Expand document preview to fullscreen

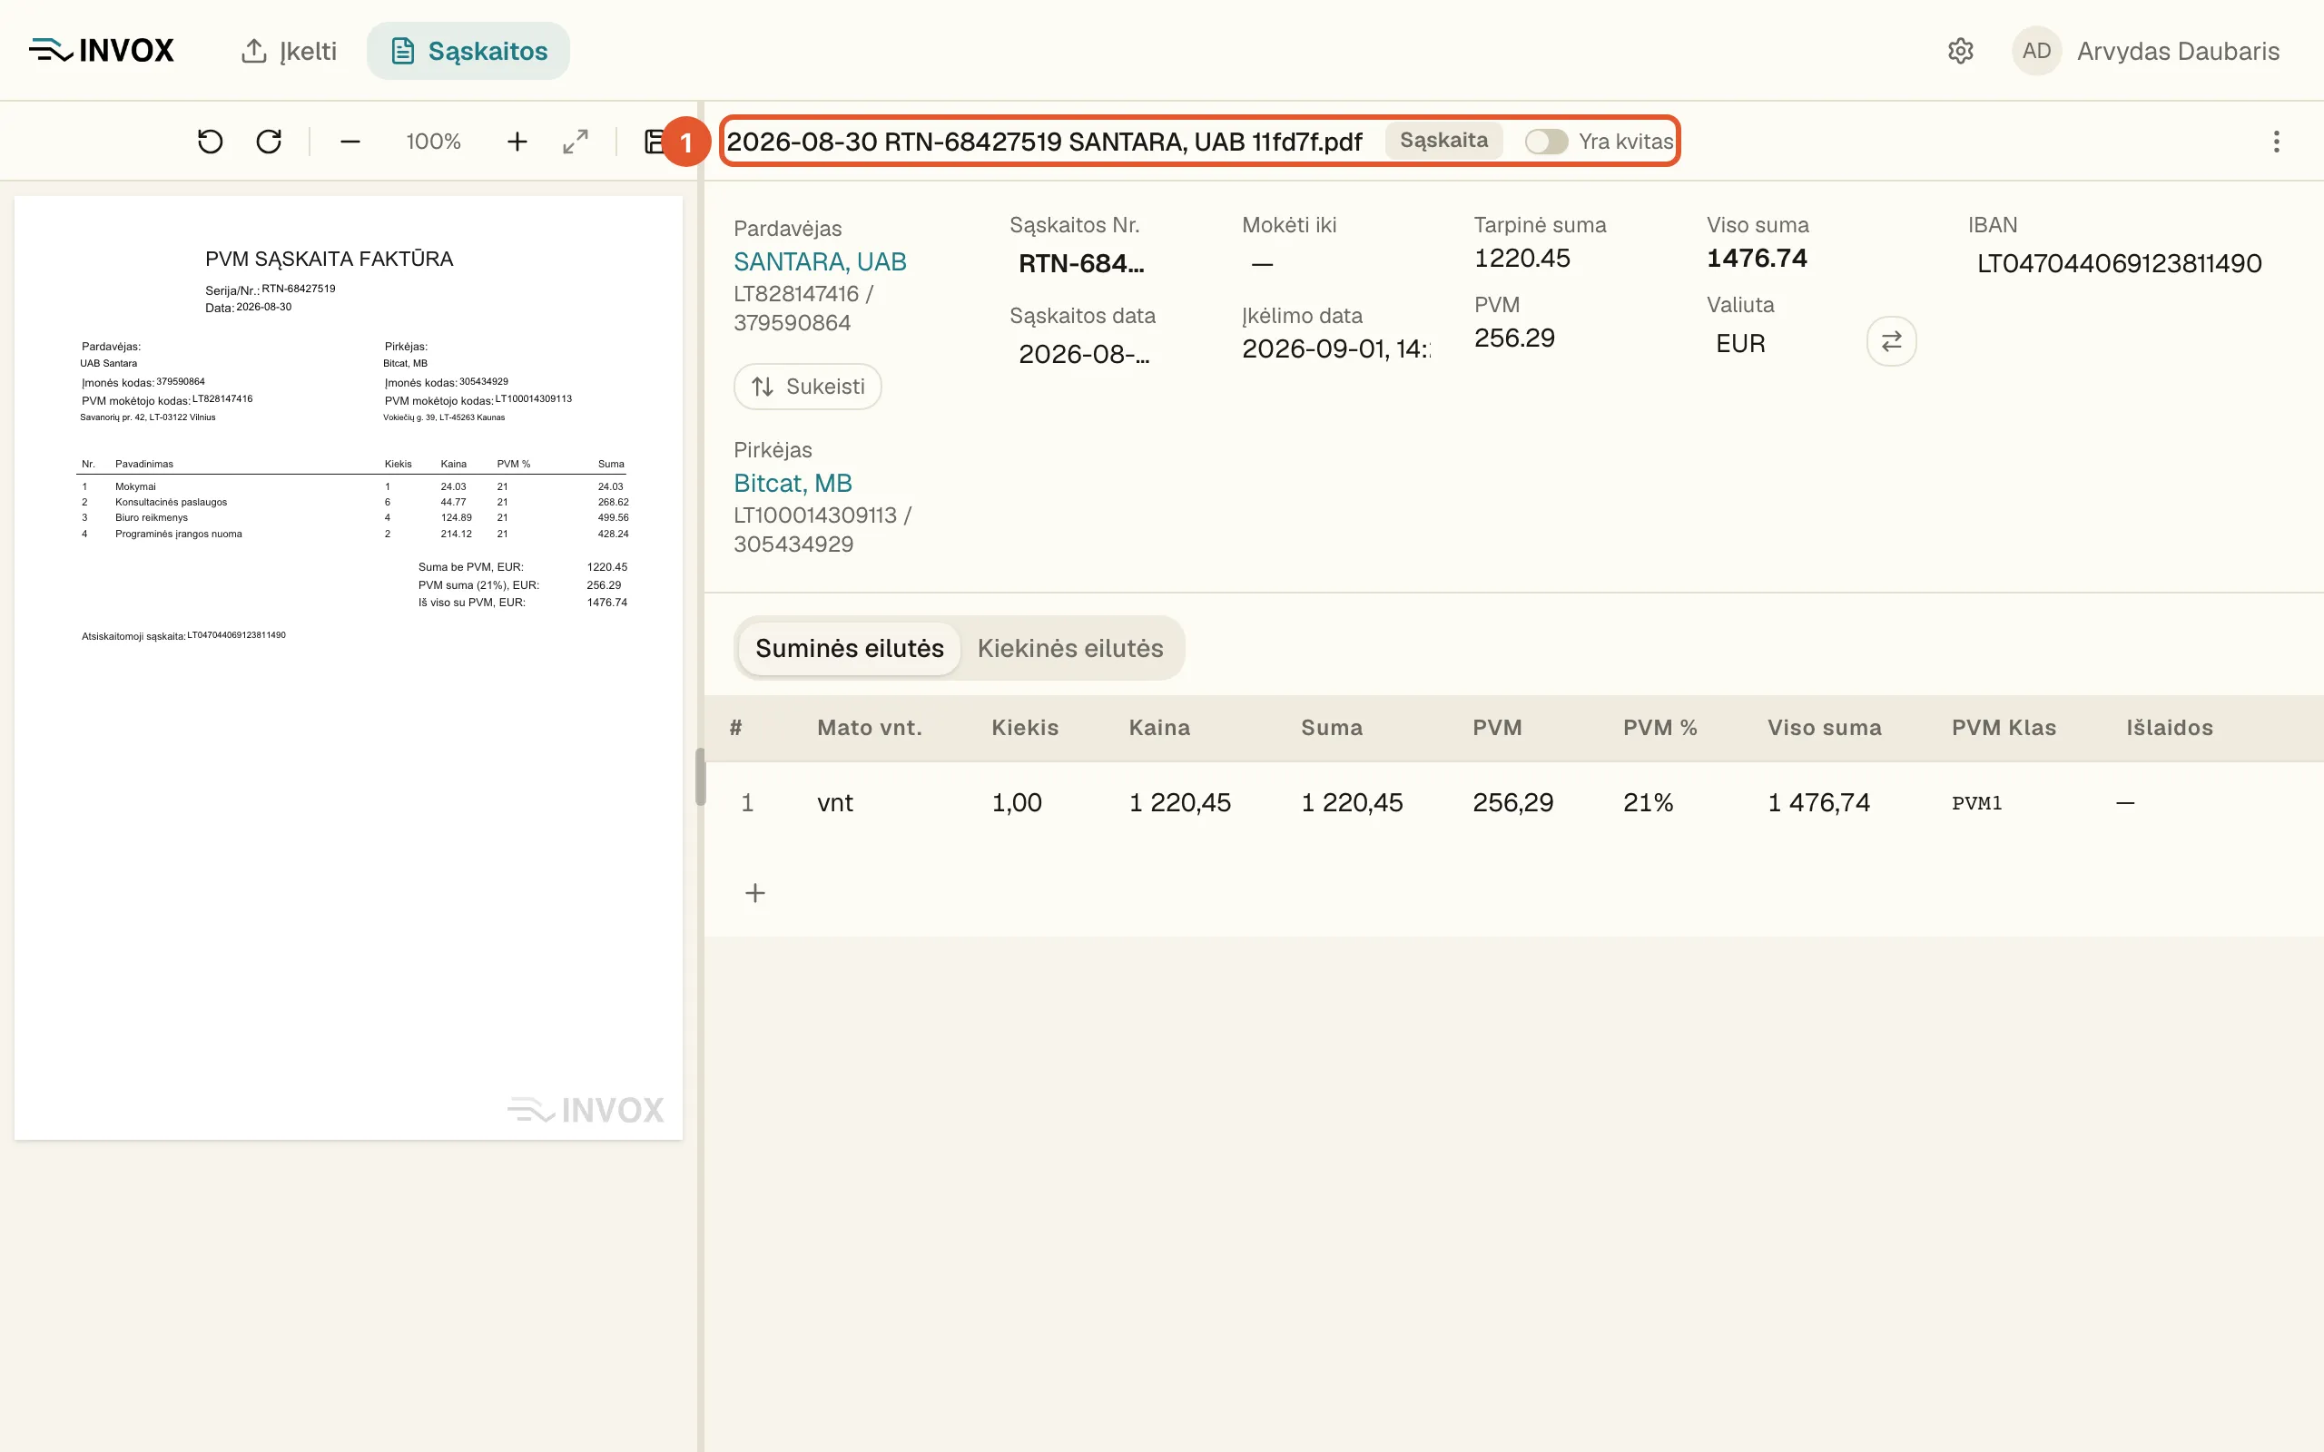pos(576,142)
